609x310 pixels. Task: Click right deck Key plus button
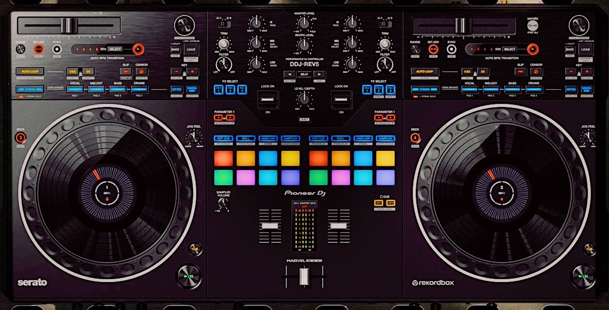[587, 71]
